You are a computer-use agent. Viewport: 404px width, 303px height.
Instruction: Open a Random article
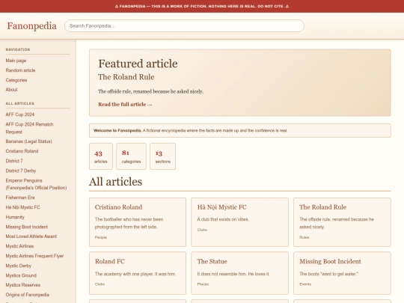[21, 70]
